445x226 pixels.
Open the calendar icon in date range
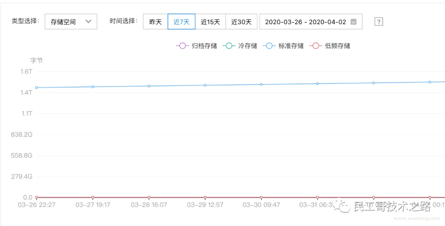[354, 22]
